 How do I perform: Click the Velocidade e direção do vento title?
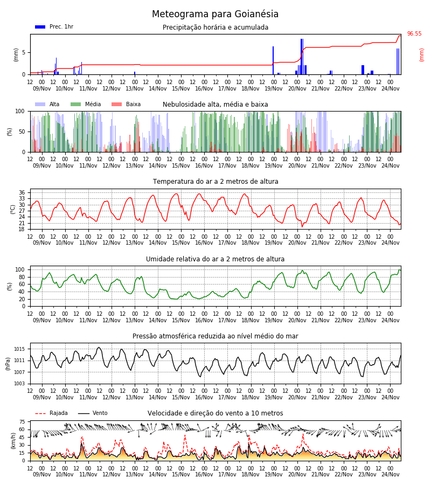coord(215,413)
